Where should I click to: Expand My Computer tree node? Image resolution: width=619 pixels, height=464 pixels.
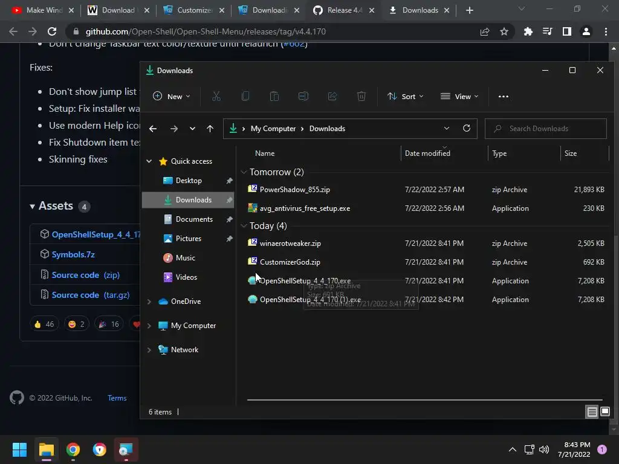149,326
